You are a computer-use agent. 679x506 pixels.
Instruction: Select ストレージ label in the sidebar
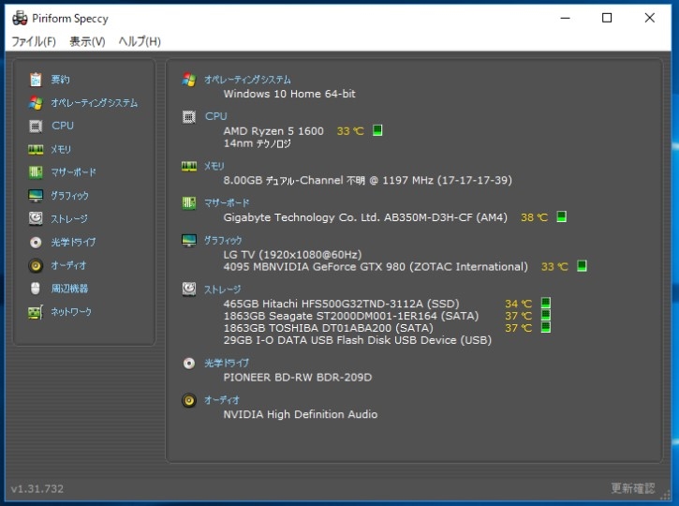tap(69, 218)
